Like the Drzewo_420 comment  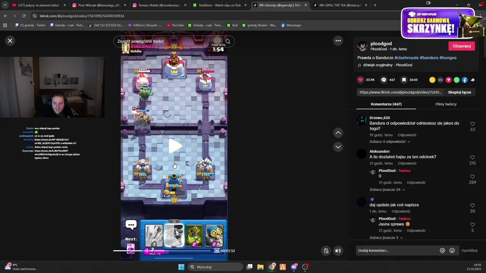(x=472, y=124)
